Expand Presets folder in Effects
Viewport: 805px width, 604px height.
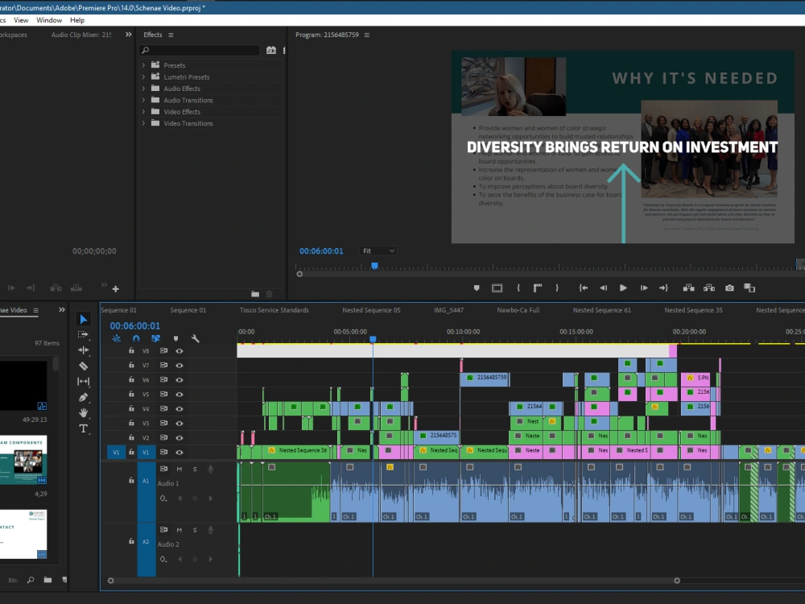click(143, 65)
